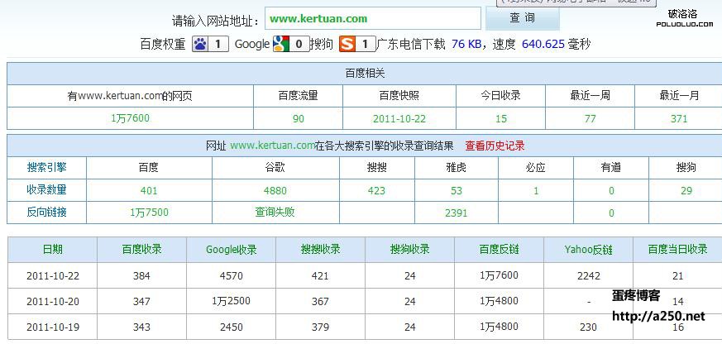Screen dimensions: 722x344
Task: Click the Google indexed count 4880
Action: point(275,190)
